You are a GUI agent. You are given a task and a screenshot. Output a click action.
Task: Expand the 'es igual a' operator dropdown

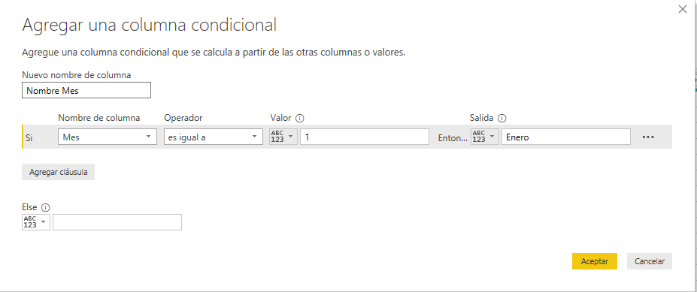click(x=214, y=137)
